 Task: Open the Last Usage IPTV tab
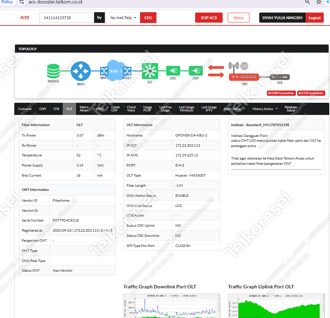tap(209, 109)
